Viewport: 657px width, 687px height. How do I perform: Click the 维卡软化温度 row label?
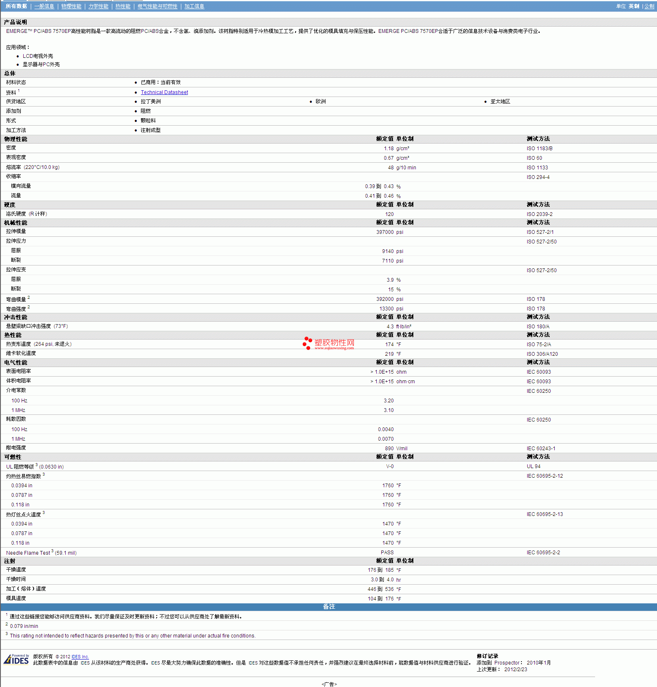(x=21, y=353)
